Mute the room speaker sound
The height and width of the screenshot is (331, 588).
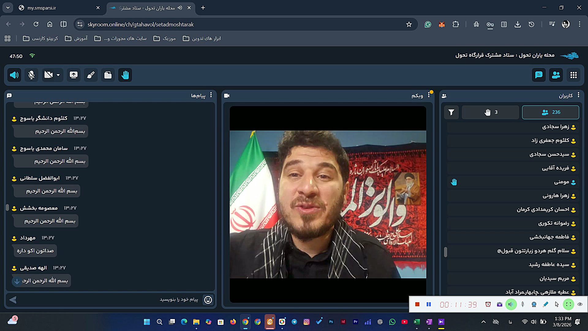click(14, 75)
